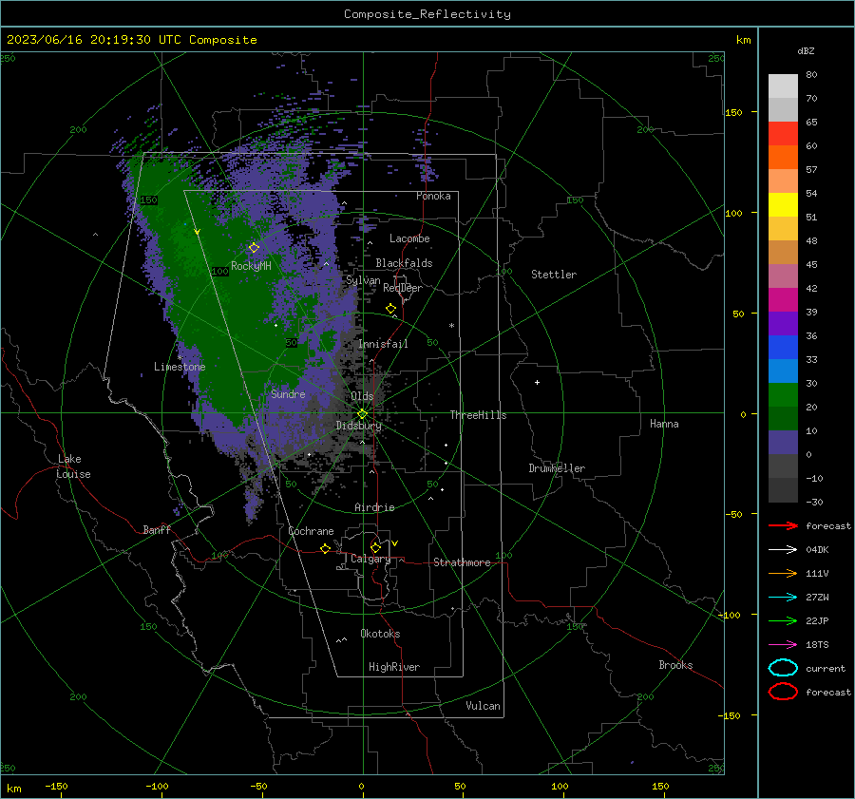Click the yellow diamond marker above Calgary
The image size is (855, 799).
tap(375, 547)
